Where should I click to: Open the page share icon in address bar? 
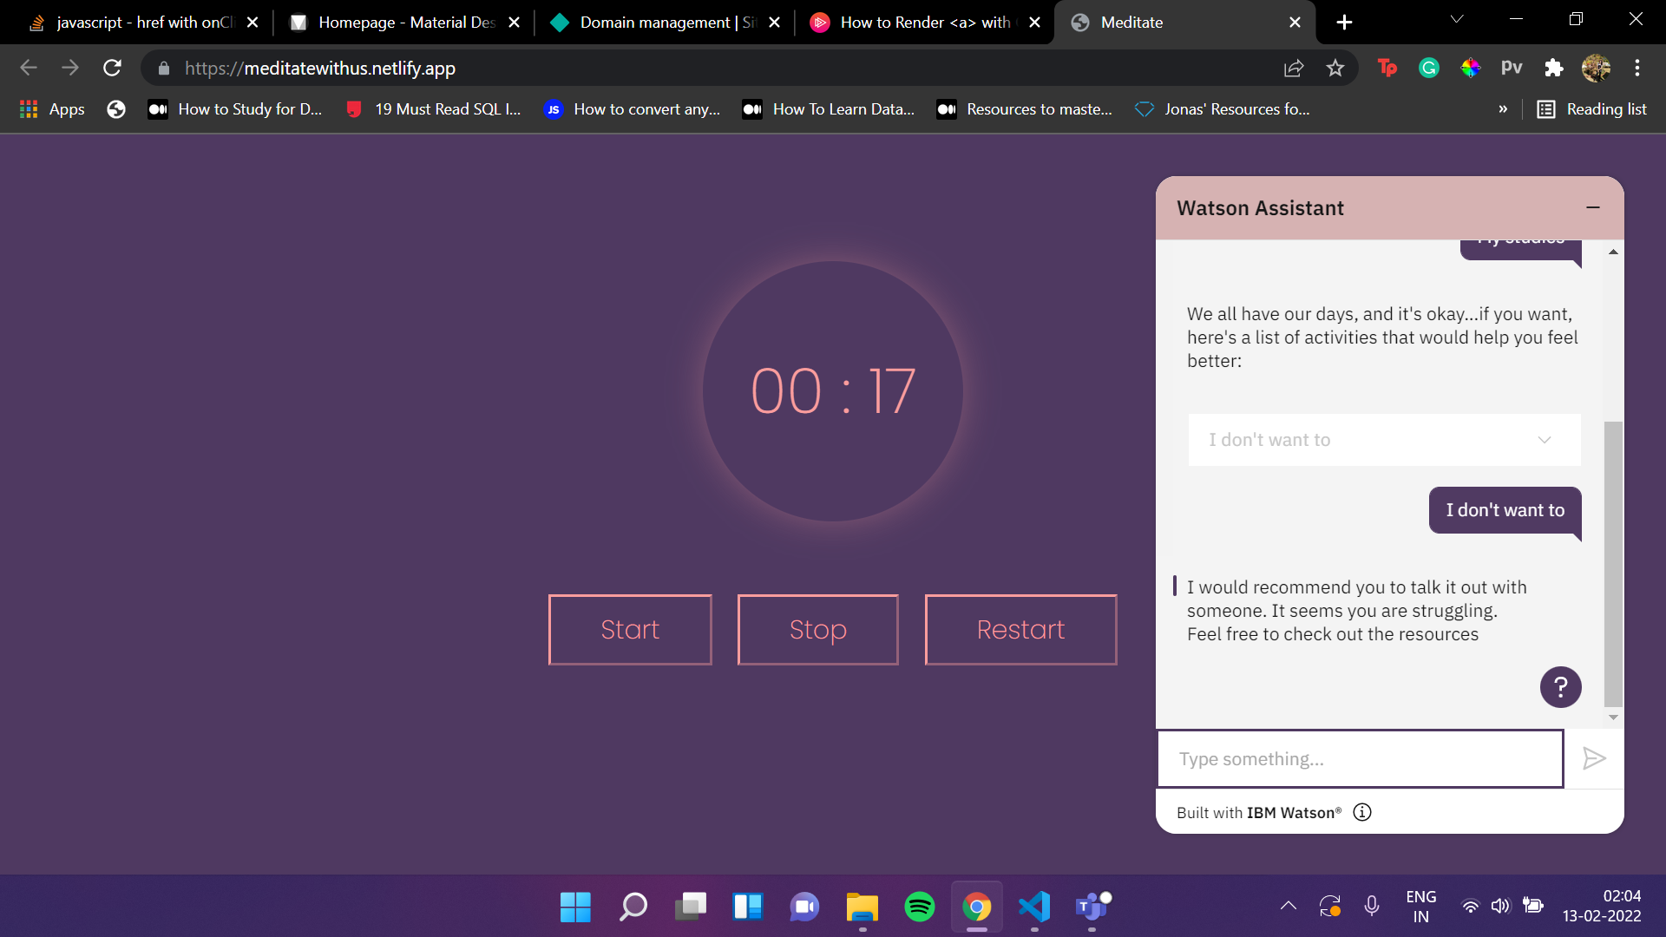(x=1294, y=68)
